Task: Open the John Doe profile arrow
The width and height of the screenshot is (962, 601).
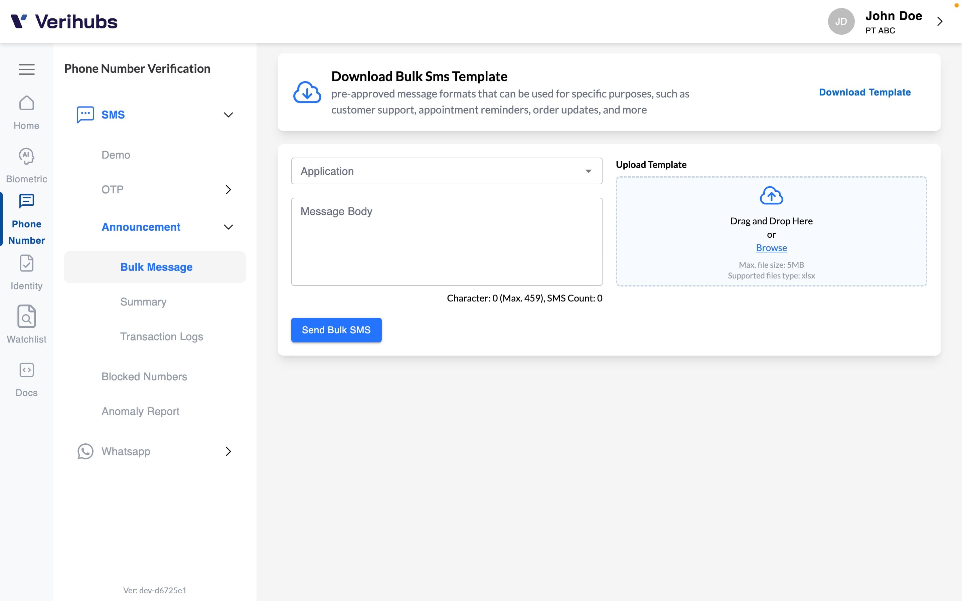Action: click(x=940, y=21)
